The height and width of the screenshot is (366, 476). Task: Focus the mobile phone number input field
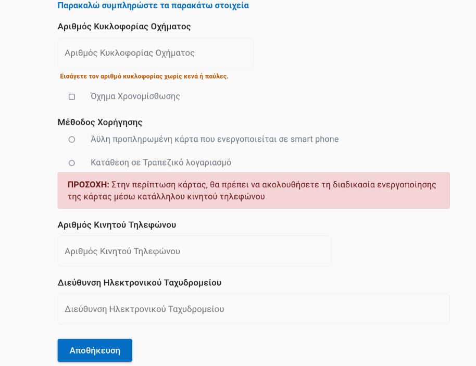click(194, 251)
